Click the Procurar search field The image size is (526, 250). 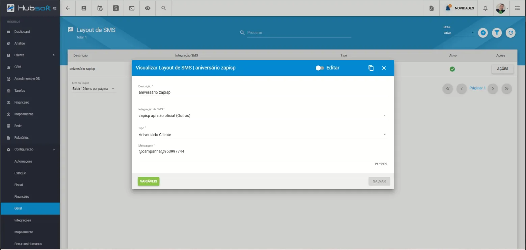click(299, 33)
